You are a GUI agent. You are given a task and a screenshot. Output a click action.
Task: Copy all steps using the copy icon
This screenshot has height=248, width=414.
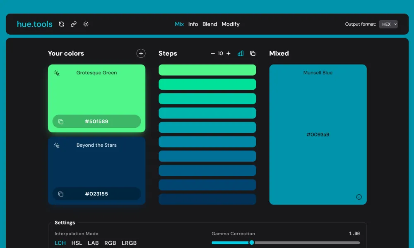click(253, 53)
